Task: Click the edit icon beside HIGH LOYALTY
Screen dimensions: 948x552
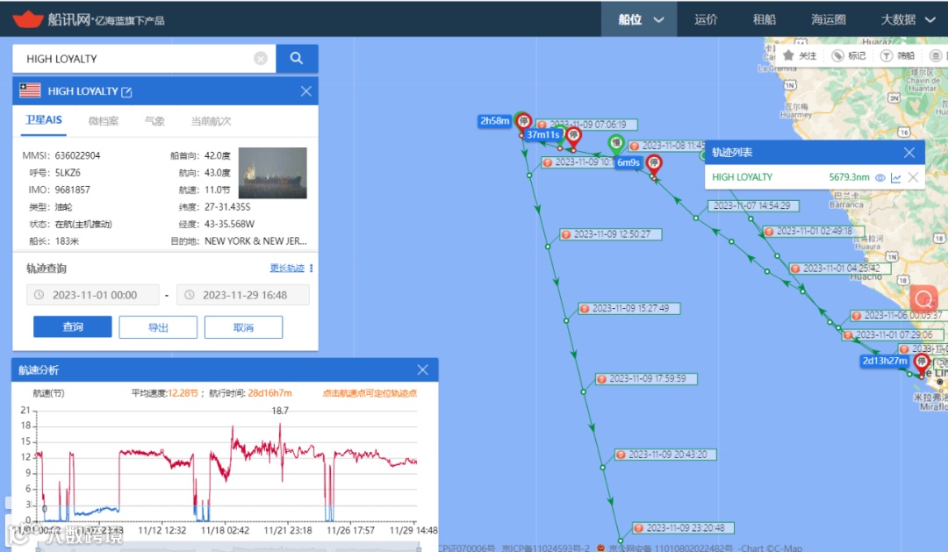Action: (x=127, y=92)
